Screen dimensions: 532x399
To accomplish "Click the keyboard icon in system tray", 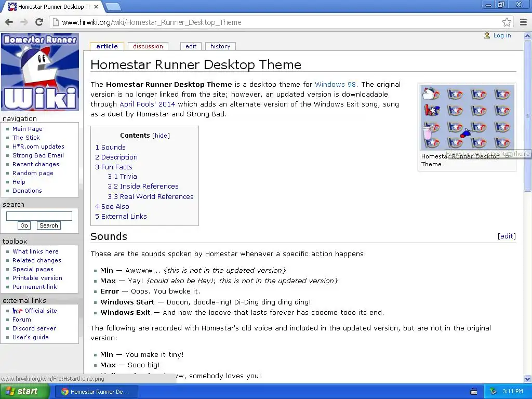I will point(474,392).
